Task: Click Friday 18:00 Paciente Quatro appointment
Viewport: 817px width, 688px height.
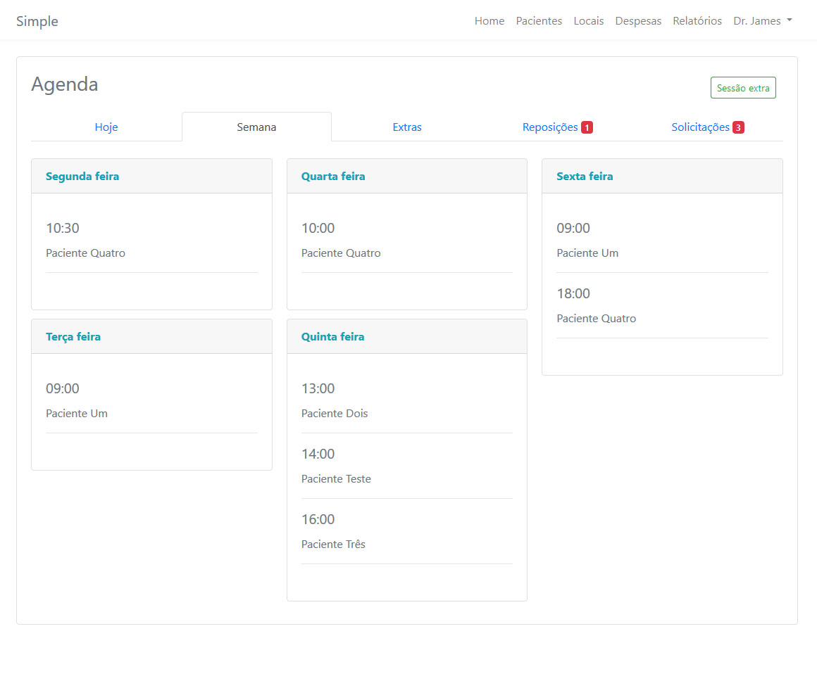Action: (x=596, y=306)
